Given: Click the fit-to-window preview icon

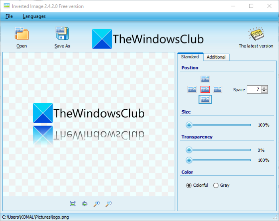Looking at the screenshot, I should pos(73,204).
